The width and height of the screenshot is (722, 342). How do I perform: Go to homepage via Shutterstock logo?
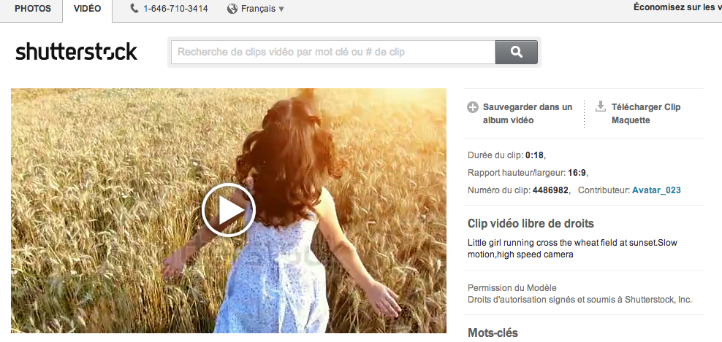76,52
